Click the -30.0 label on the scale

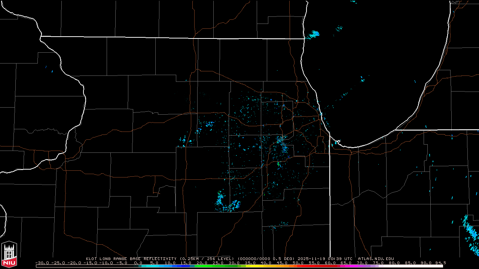point(42,263)
